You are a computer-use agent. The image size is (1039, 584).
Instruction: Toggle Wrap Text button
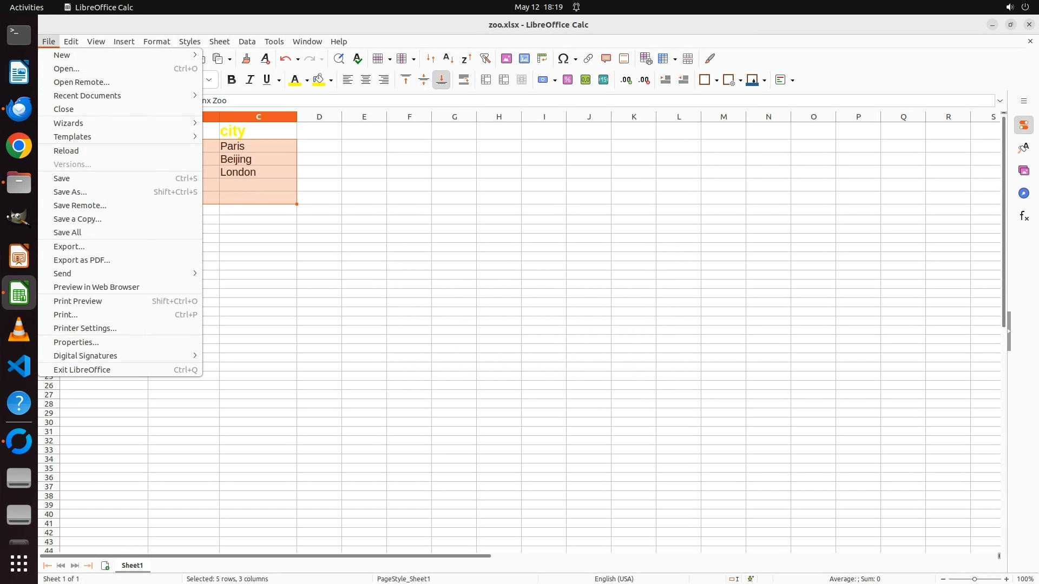[x=464, y=80]
